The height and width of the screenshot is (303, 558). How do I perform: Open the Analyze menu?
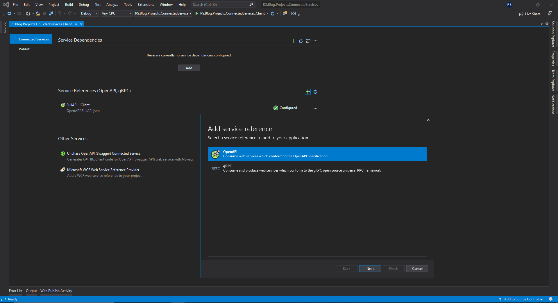coord(112,5)
